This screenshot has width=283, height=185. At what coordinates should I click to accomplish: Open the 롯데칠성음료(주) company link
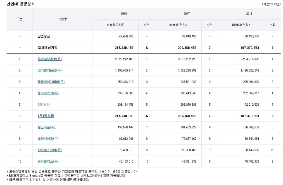pos(50,59)
